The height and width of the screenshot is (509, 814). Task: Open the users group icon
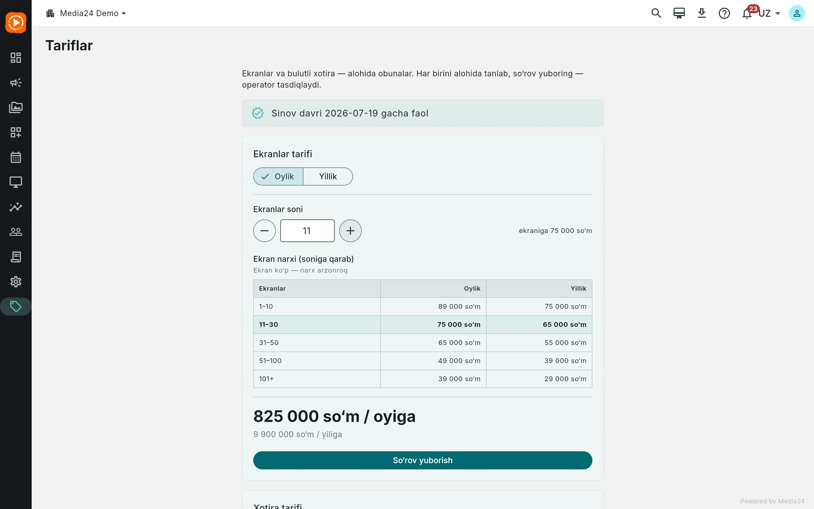pos(16,232)
